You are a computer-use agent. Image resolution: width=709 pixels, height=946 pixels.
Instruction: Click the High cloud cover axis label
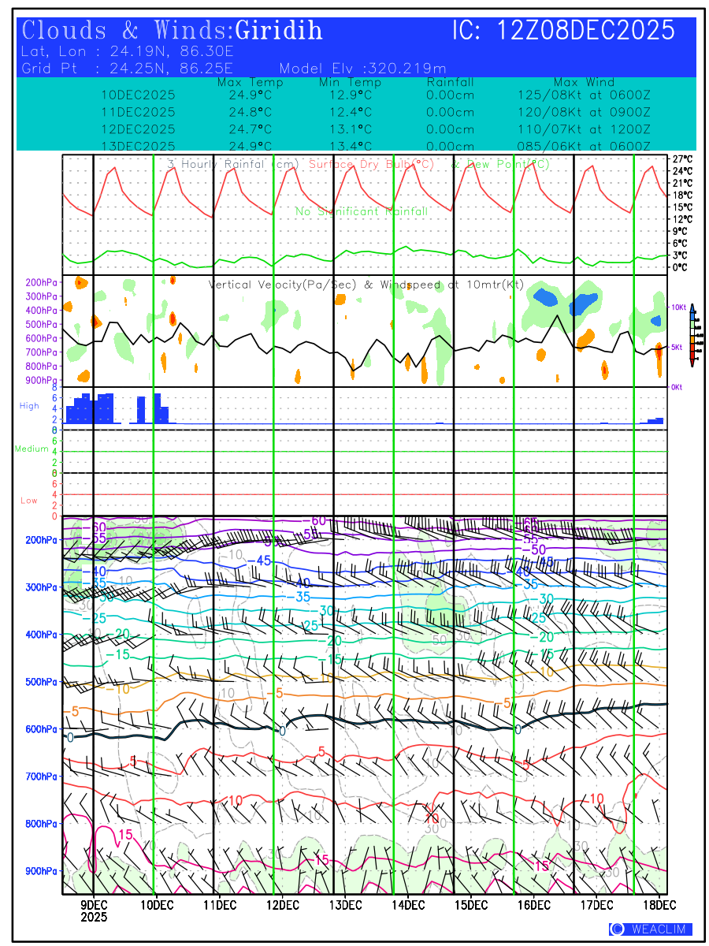(29, 406)
